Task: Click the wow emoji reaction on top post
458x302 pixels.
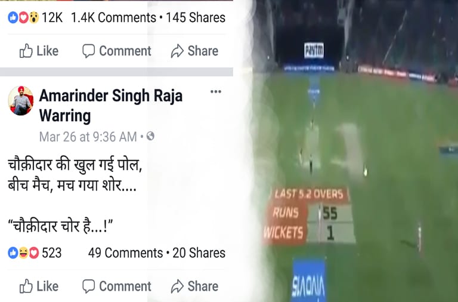Action: click(x=34, y=17)
